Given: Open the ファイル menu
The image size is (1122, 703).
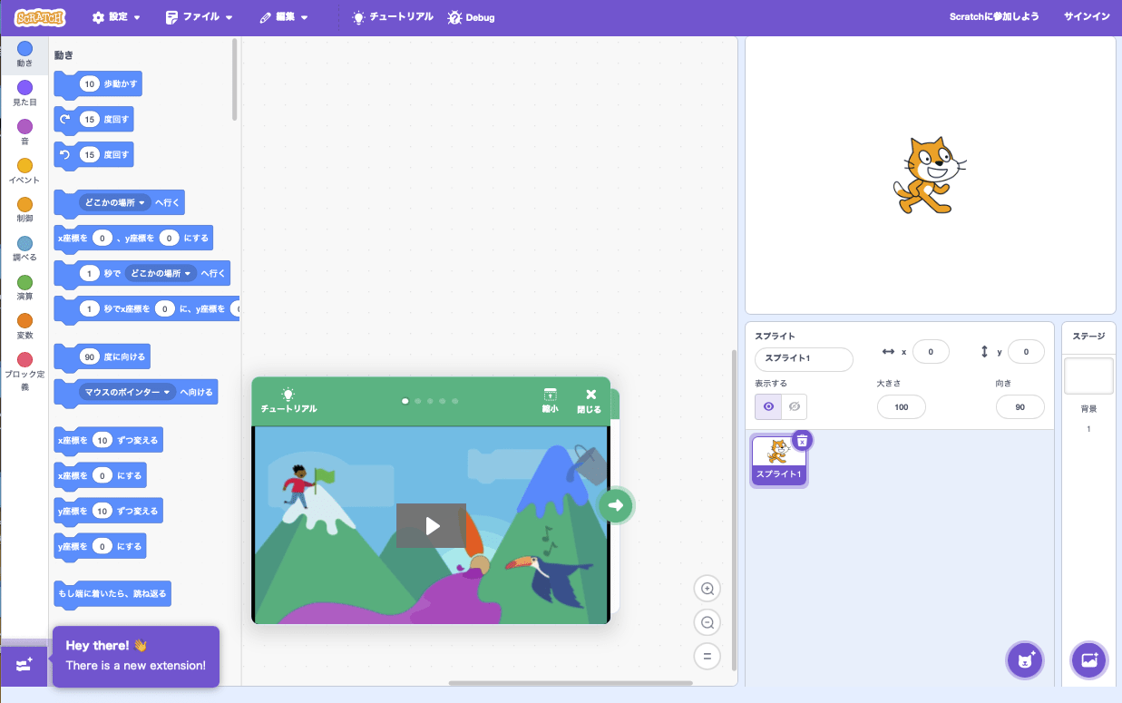Looking at the screenshot, I should (200, 17).
